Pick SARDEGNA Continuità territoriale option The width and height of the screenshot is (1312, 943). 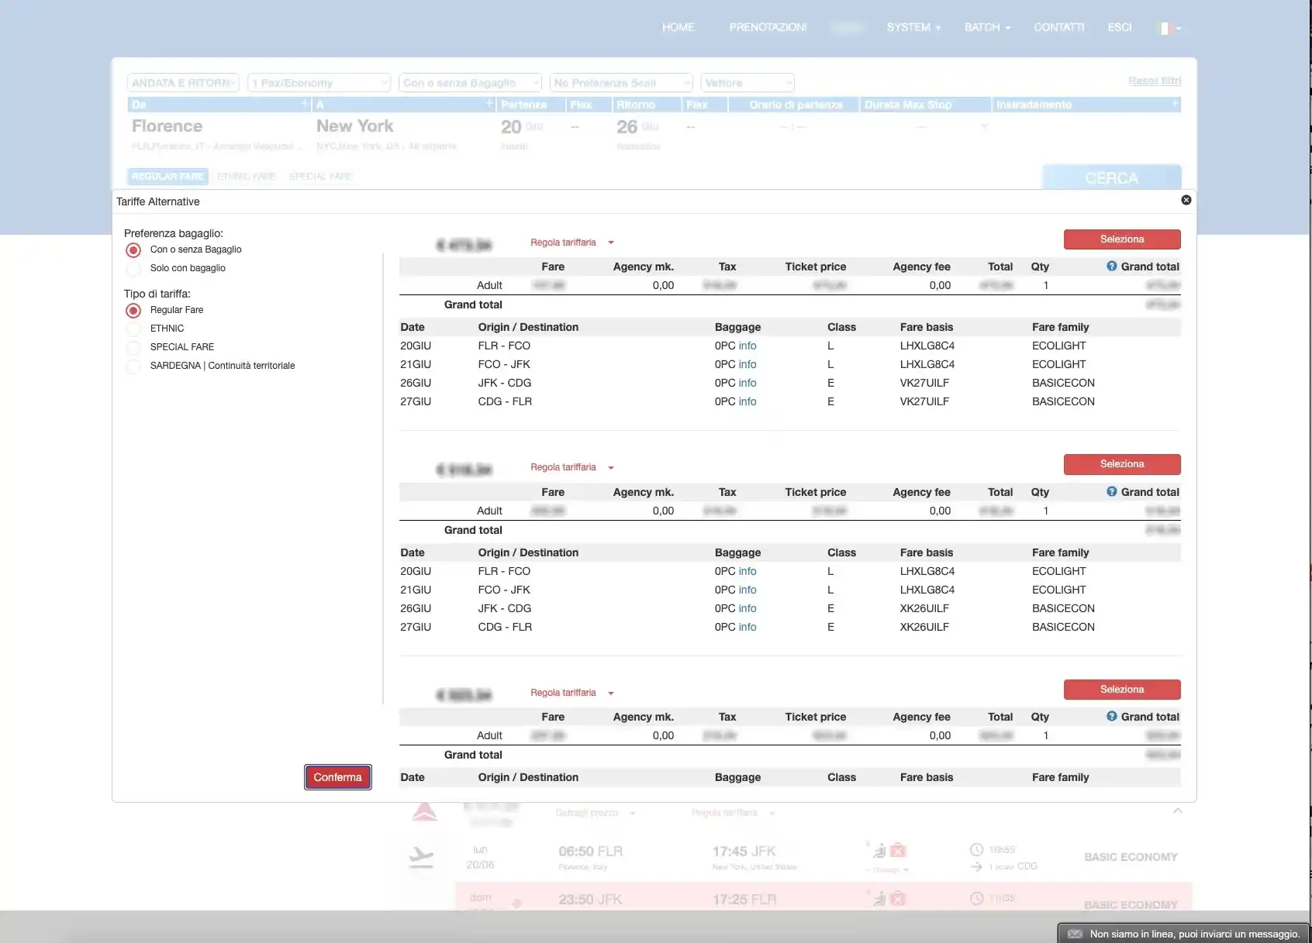pos(133,366)
